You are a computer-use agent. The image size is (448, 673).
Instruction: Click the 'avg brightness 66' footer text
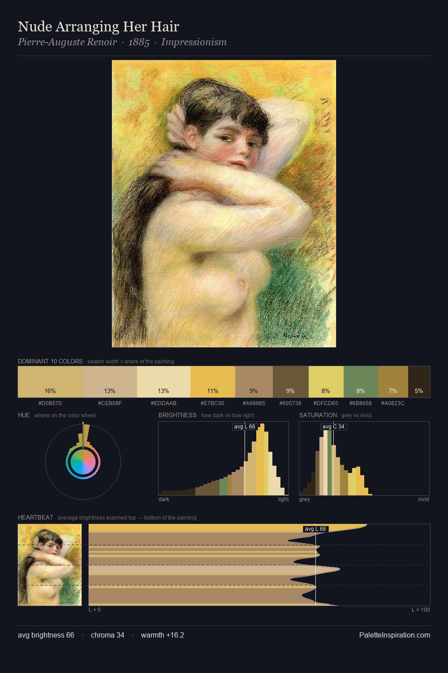click(x=46, y=635)
